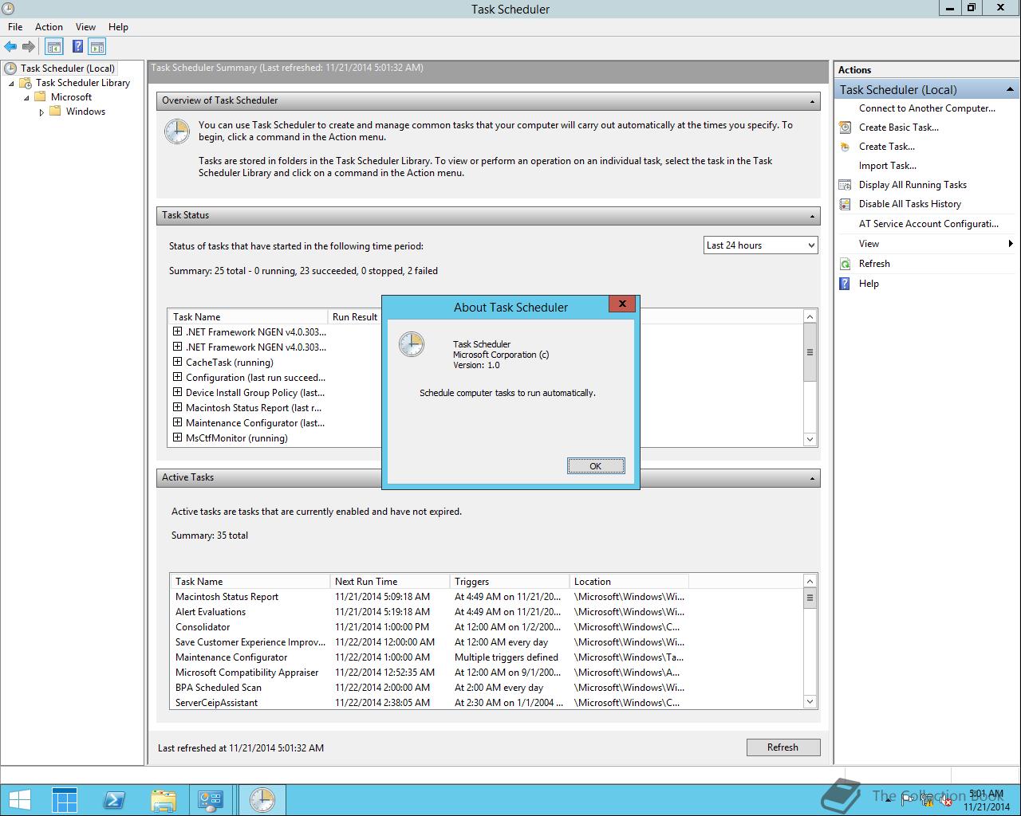The height and width of the screenshot is (816, 1021).
Task: Open the Windows Start button
Action: (x=19, y=799)
